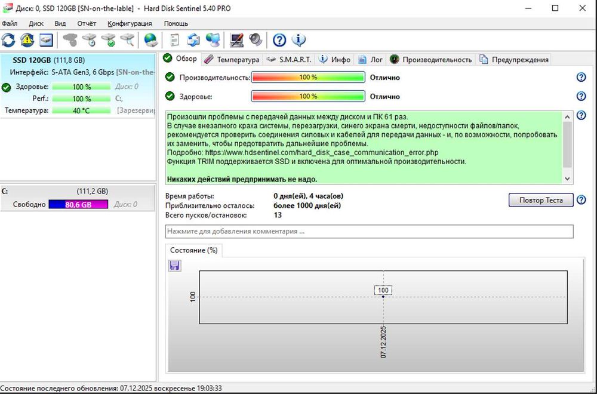This screenshot has width=597, height=394.
Task: Click the globe with disk toolbar icon
Action: point(151,39)
